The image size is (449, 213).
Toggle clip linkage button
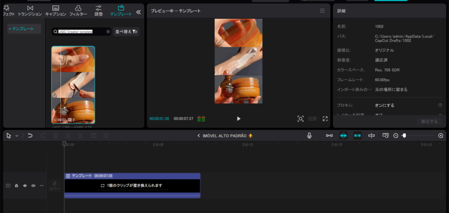point(357,136)
